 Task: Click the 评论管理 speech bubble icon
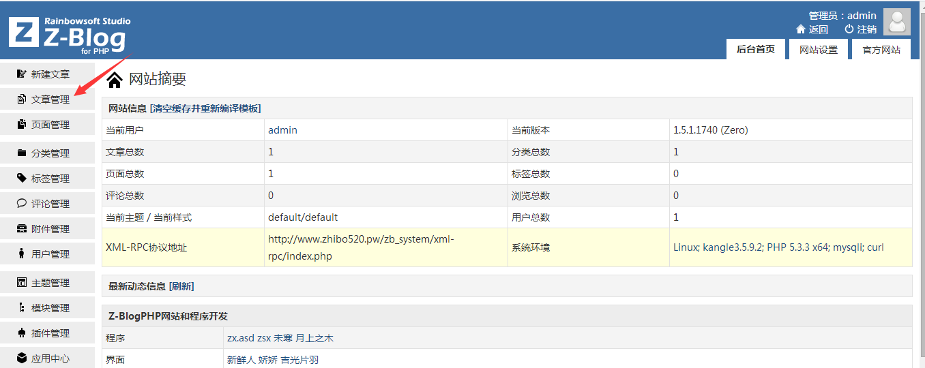point(22,204)
